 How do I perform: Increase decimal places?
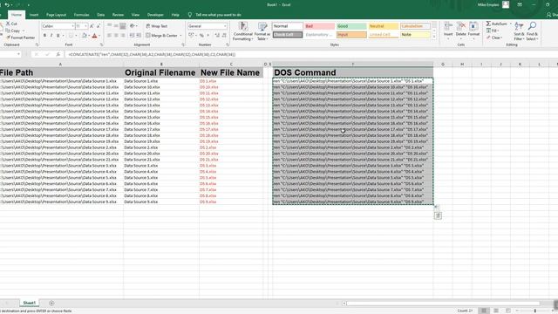(217, 36)
